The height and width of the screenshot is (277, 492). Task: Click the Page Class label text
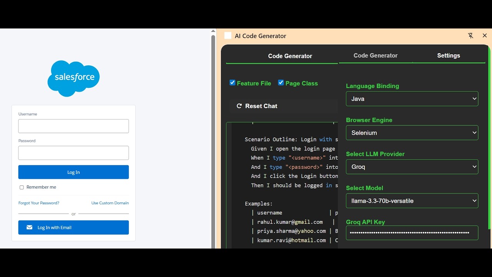pyautogui.click(x=301, y=83)
